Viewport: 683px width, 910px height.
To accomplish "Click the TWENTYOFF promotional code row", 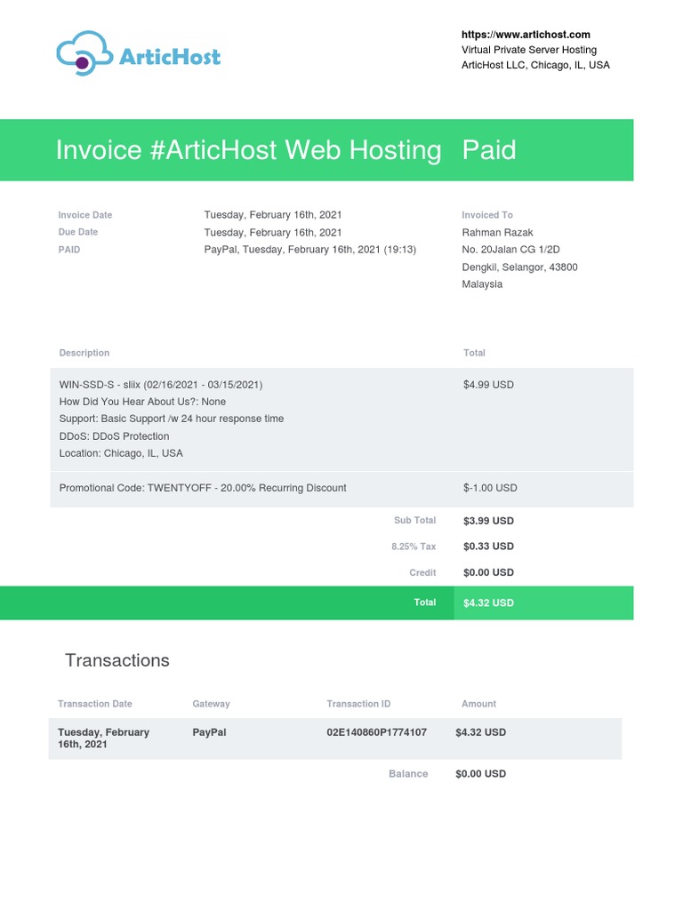I will pos(203,488).
